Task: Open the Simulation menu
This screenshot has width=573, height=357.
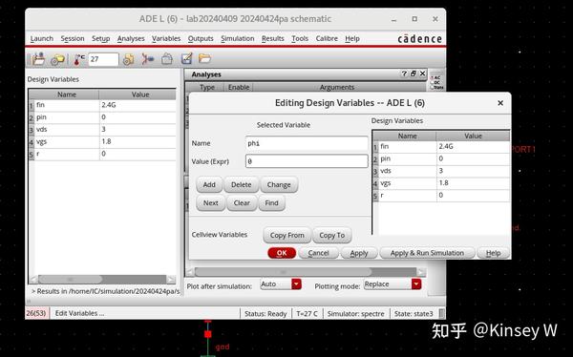Action: pos(238,38)
